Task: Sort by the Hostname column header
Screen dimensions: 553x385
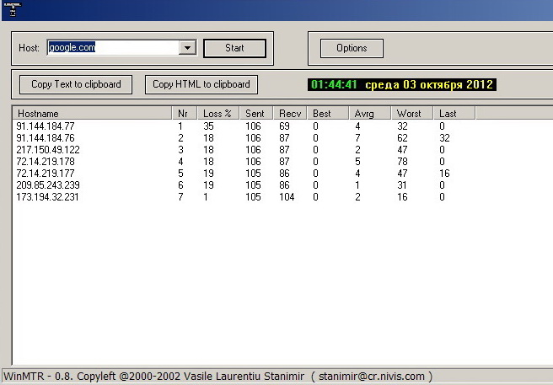Action: point(92,113)
